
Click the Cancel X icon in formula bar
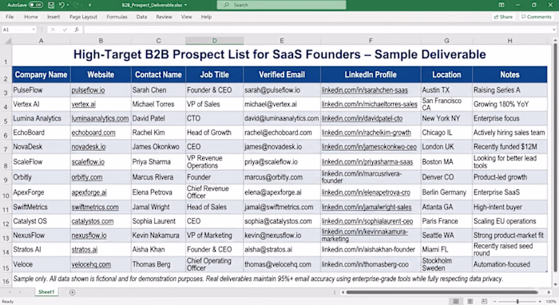pos(53,30)
